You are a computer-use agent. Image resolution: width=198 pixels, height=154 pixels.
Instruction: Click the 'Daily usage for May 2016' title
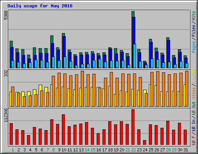pyautogui.click(x=40, y=6)
